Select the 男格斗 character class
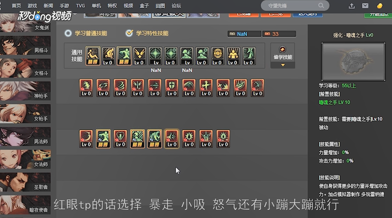392x218 pixels. point(25,45)
